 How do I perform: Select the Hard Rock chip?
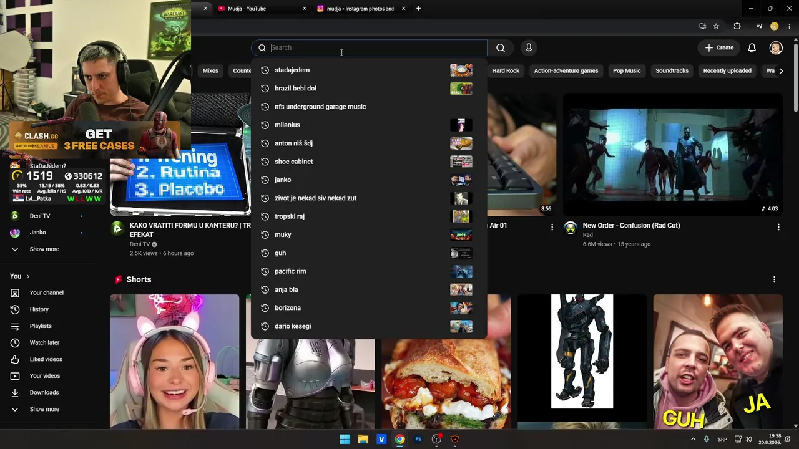506,71
